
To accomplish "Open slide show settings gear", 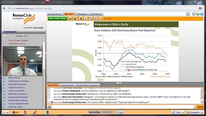I will point(70,19).
